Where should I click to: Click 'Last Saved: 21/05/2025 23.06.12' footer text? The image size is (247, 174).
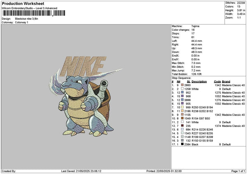point(81,171)
